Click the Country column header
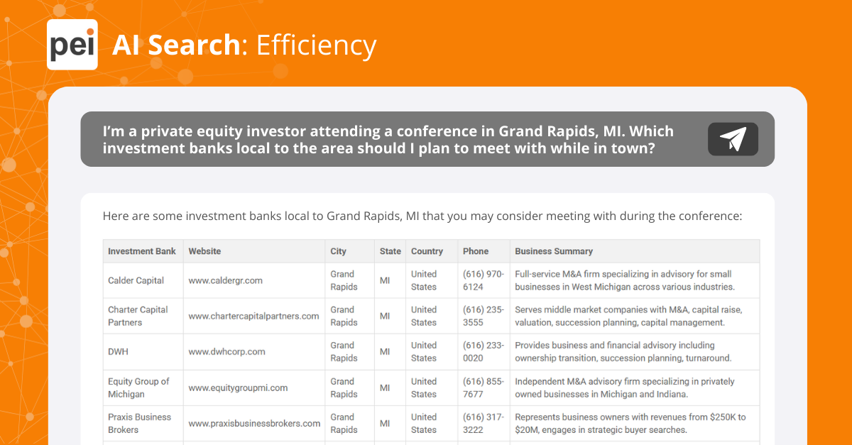The image size is (852, 445). coord(432,251)
